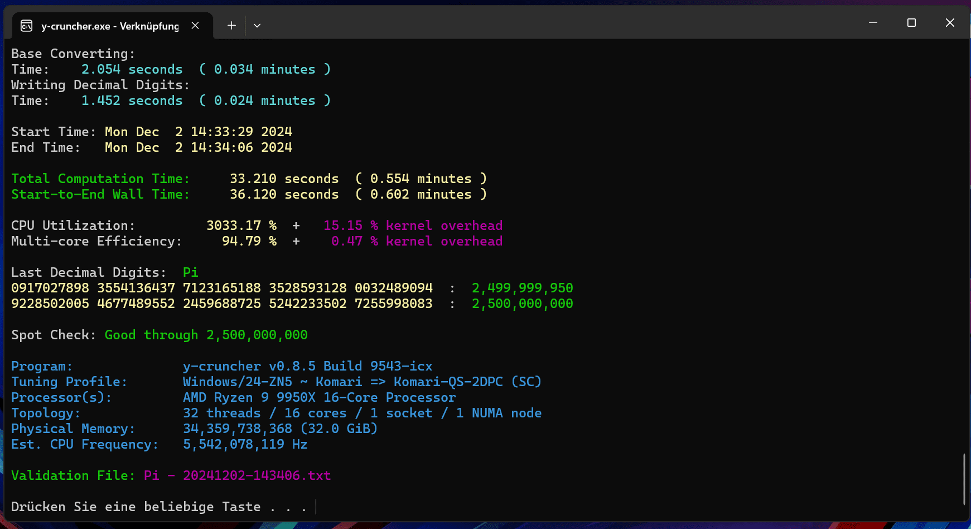This screenshot has width=971, height=529.
Task: Click the Topology '32 threads' value
Action: [x=222, y=413]
